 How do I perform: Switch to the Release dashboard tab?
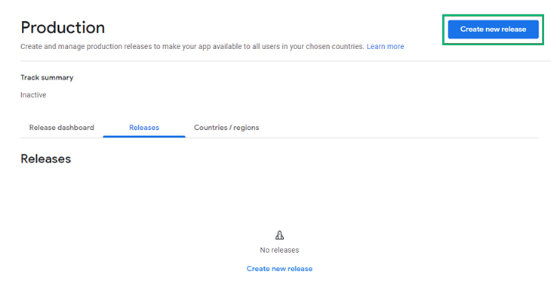tap(61, 128)
